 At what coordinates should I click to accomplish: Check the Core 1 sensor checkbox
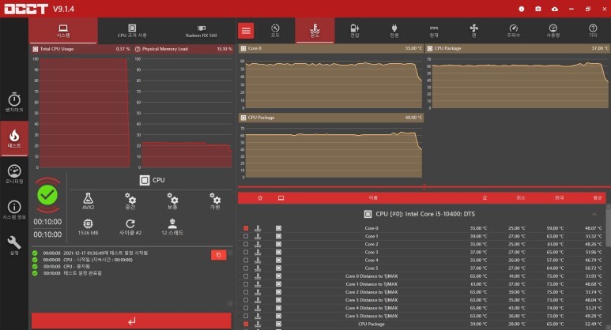[246, 236]
